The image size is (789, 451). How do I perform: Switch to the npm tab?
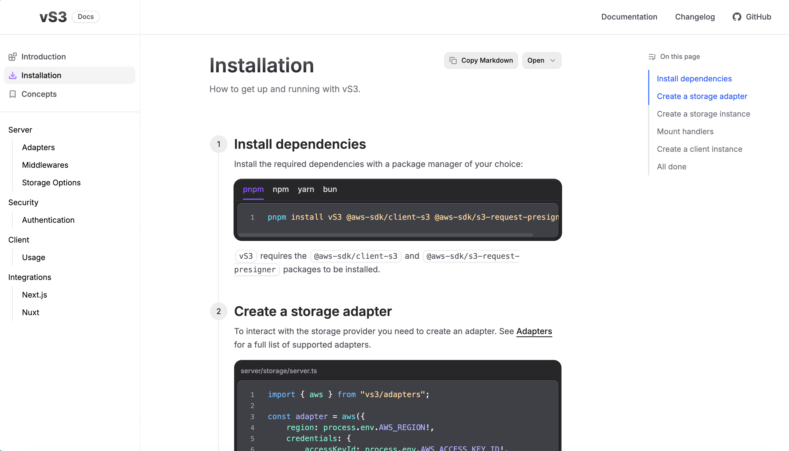click(280, 189)
